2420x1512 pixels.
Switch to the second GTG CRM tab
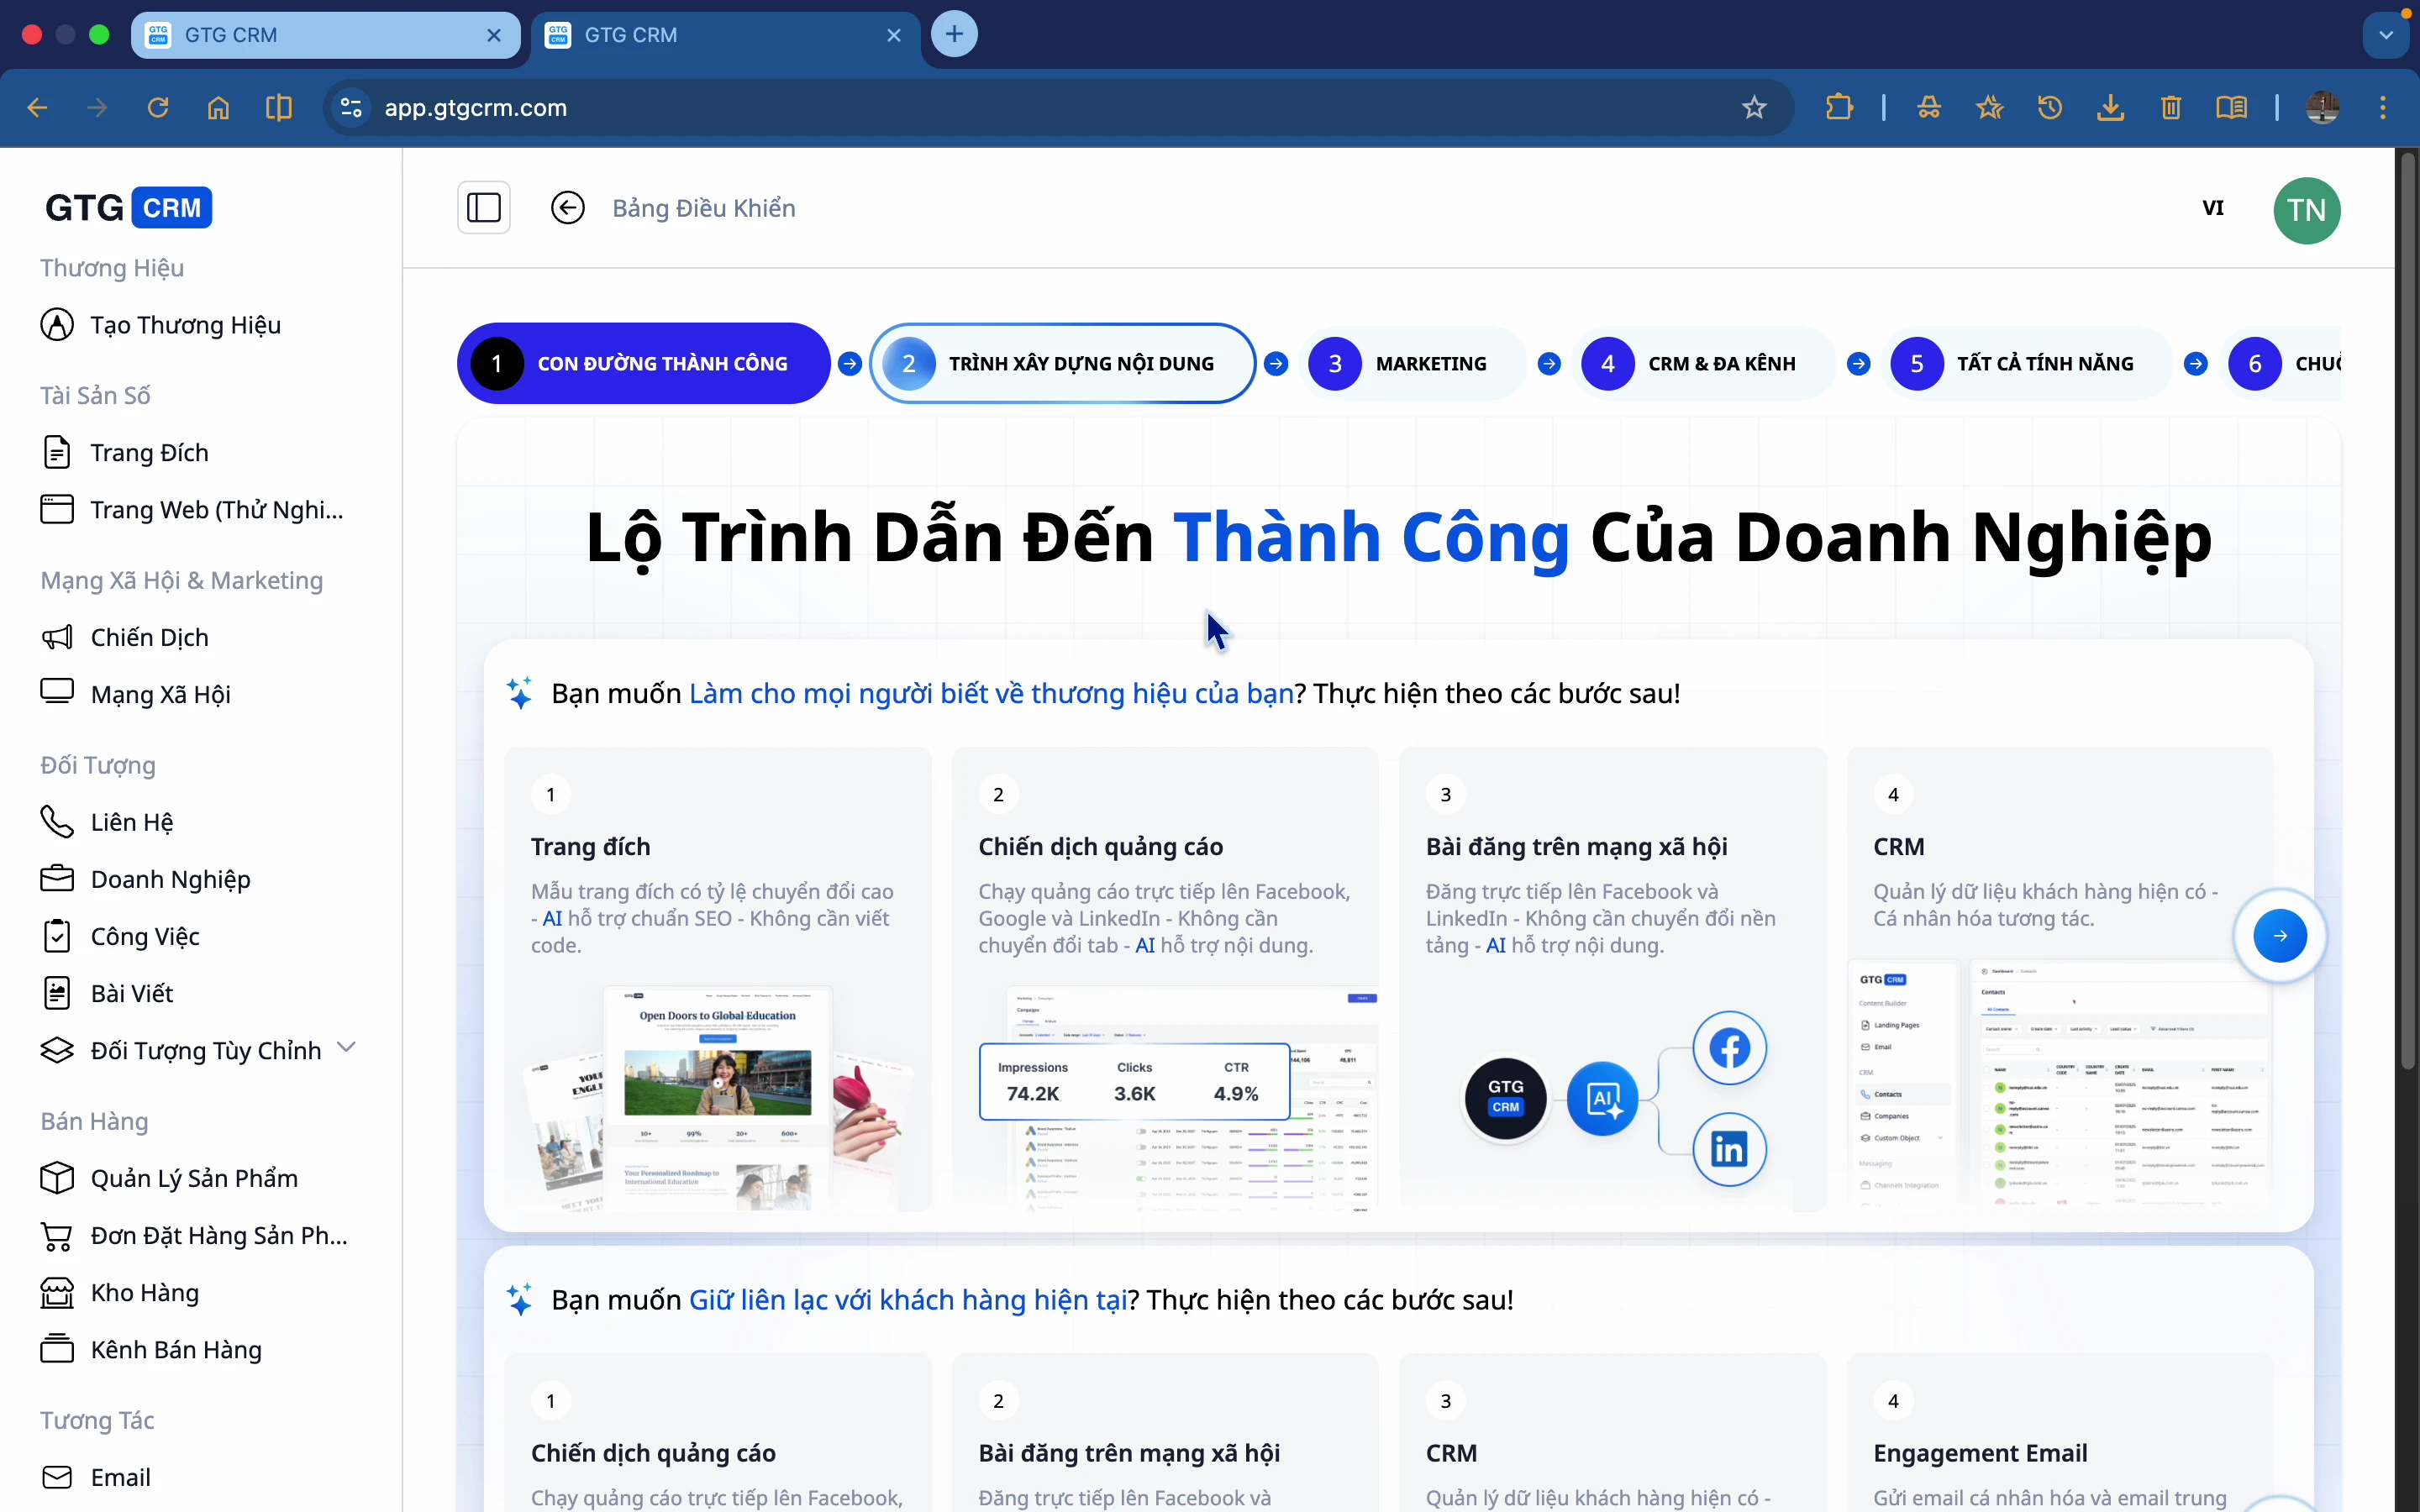700,35
